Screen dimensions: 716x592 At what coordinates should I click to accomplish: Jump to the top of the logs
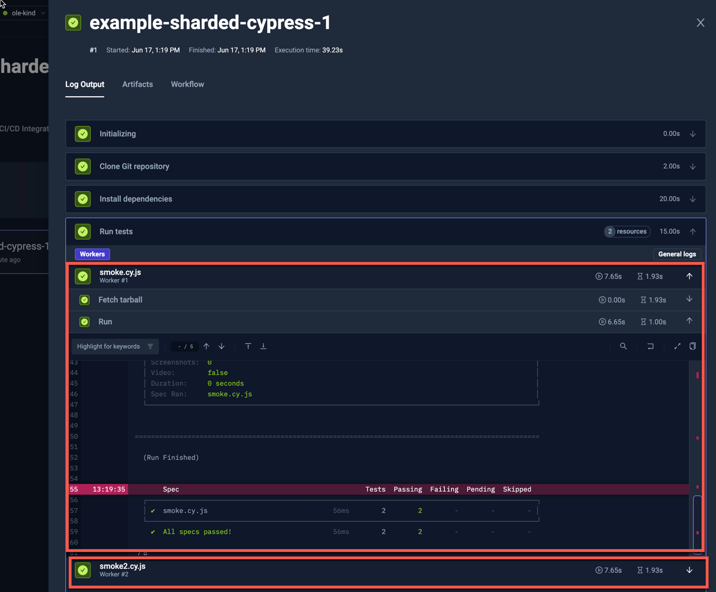click(x=248, y=346)
